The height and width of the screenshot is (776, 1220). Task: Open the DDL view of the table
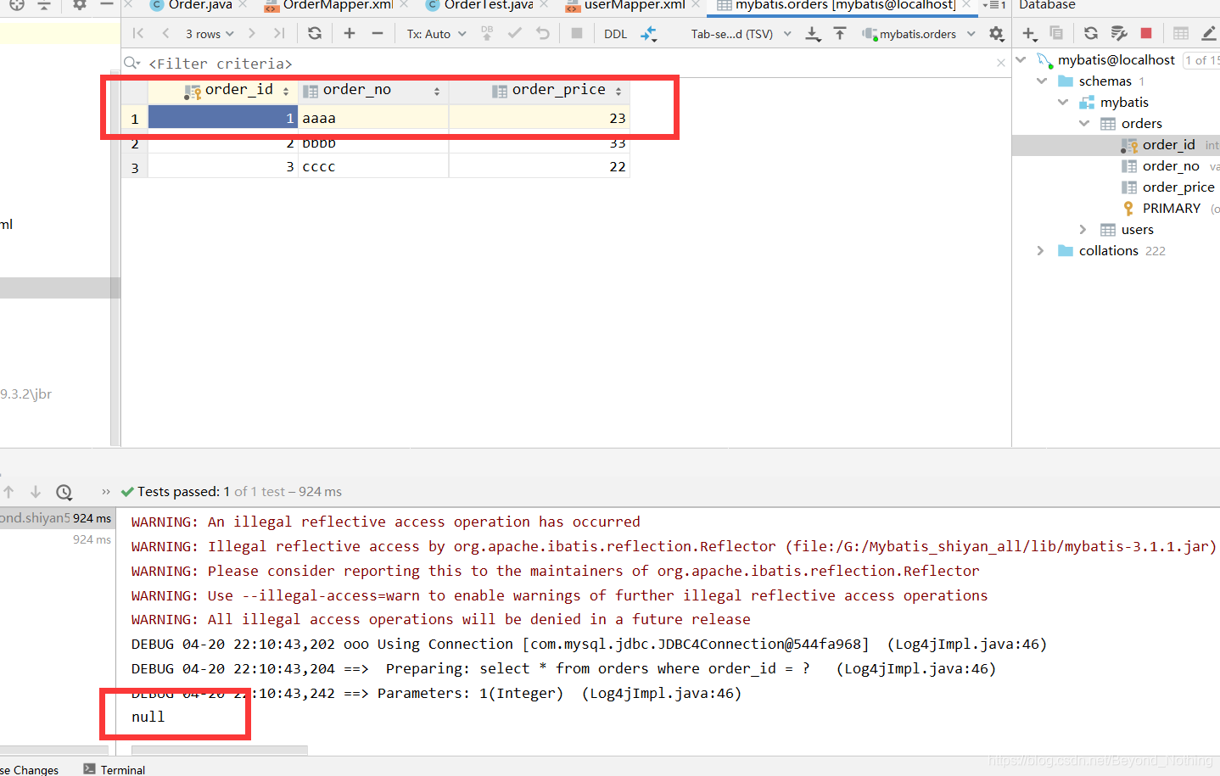(x=615, y=34)
